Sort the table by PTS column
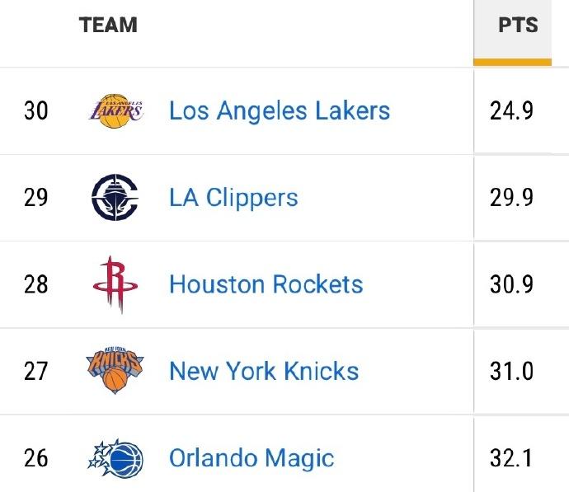The height and width of the screenshot is (492, 569). coord(518,25)
